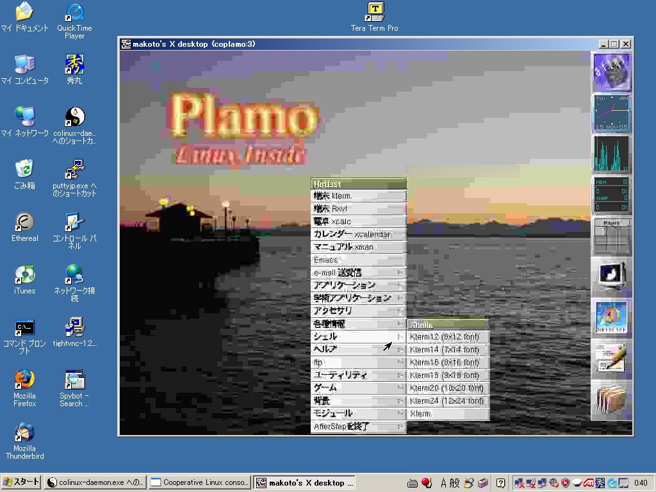Image resolution: width=656 pixels, height=492 pixels.
Task: Click the IME help question mark icon
Action: click(500, 483)
